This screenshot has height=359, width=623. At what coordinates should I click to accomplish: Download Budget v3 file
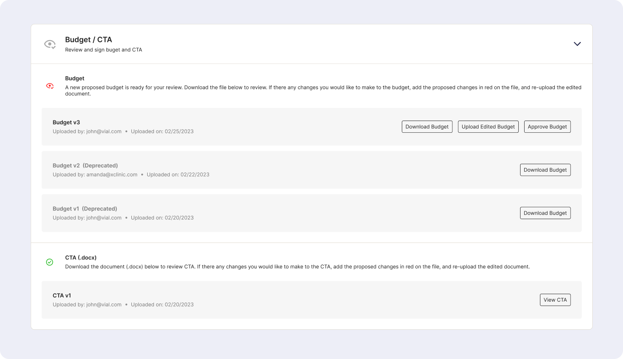(427, 127)
